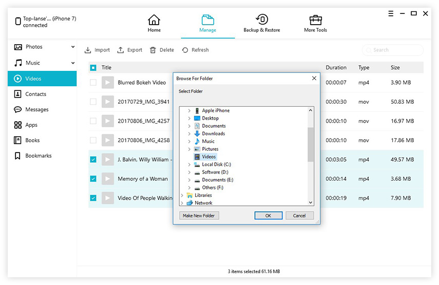Open the More Tools toolbox icon
The width and height of the screenshot is (439, 285).
point(316,20)
